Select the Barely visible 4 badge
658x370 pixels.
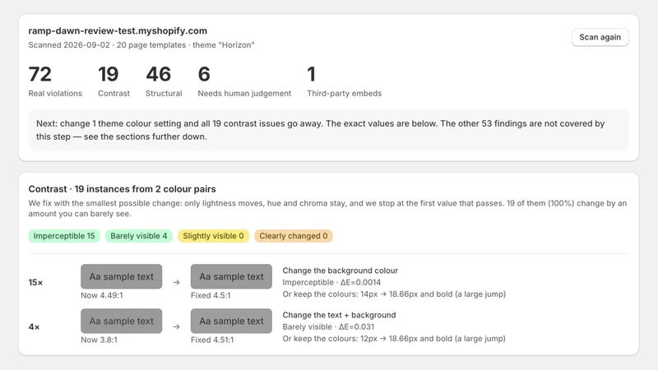click(x=138, y=236)
